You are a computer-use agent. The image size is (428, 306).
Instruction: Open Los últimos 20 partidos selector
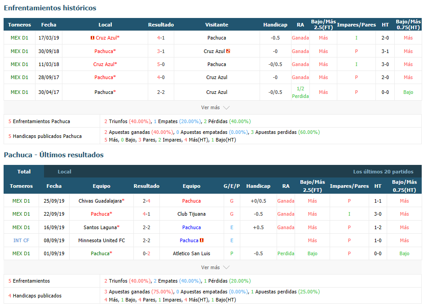[x=383, y=172]
